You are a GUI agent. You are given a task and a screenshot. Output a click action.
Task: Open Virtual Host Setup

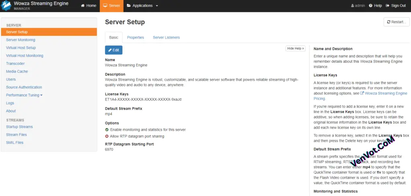21,48
